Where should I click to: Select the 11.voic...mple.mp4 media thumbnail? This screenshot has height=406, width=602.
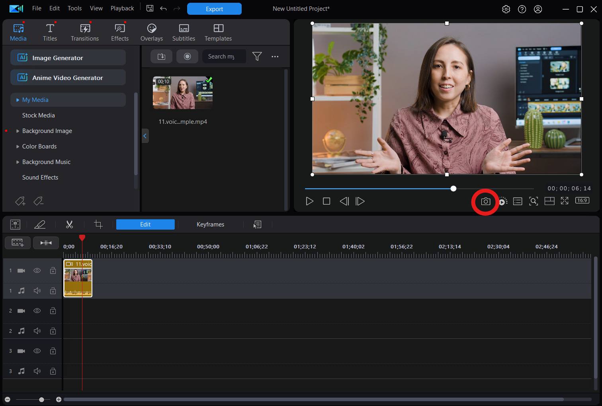click(x=182, y=93)
